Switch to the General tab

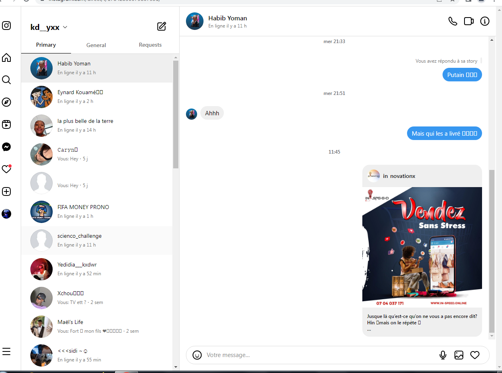96,45
